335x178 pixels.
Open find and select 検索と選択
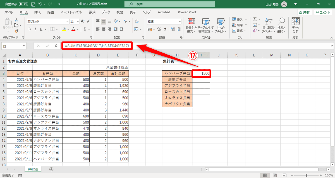click(282, 26)
